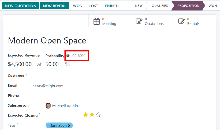
Task: Create a New Quotation
Action: pyautogui.click(x=21, y=6)
